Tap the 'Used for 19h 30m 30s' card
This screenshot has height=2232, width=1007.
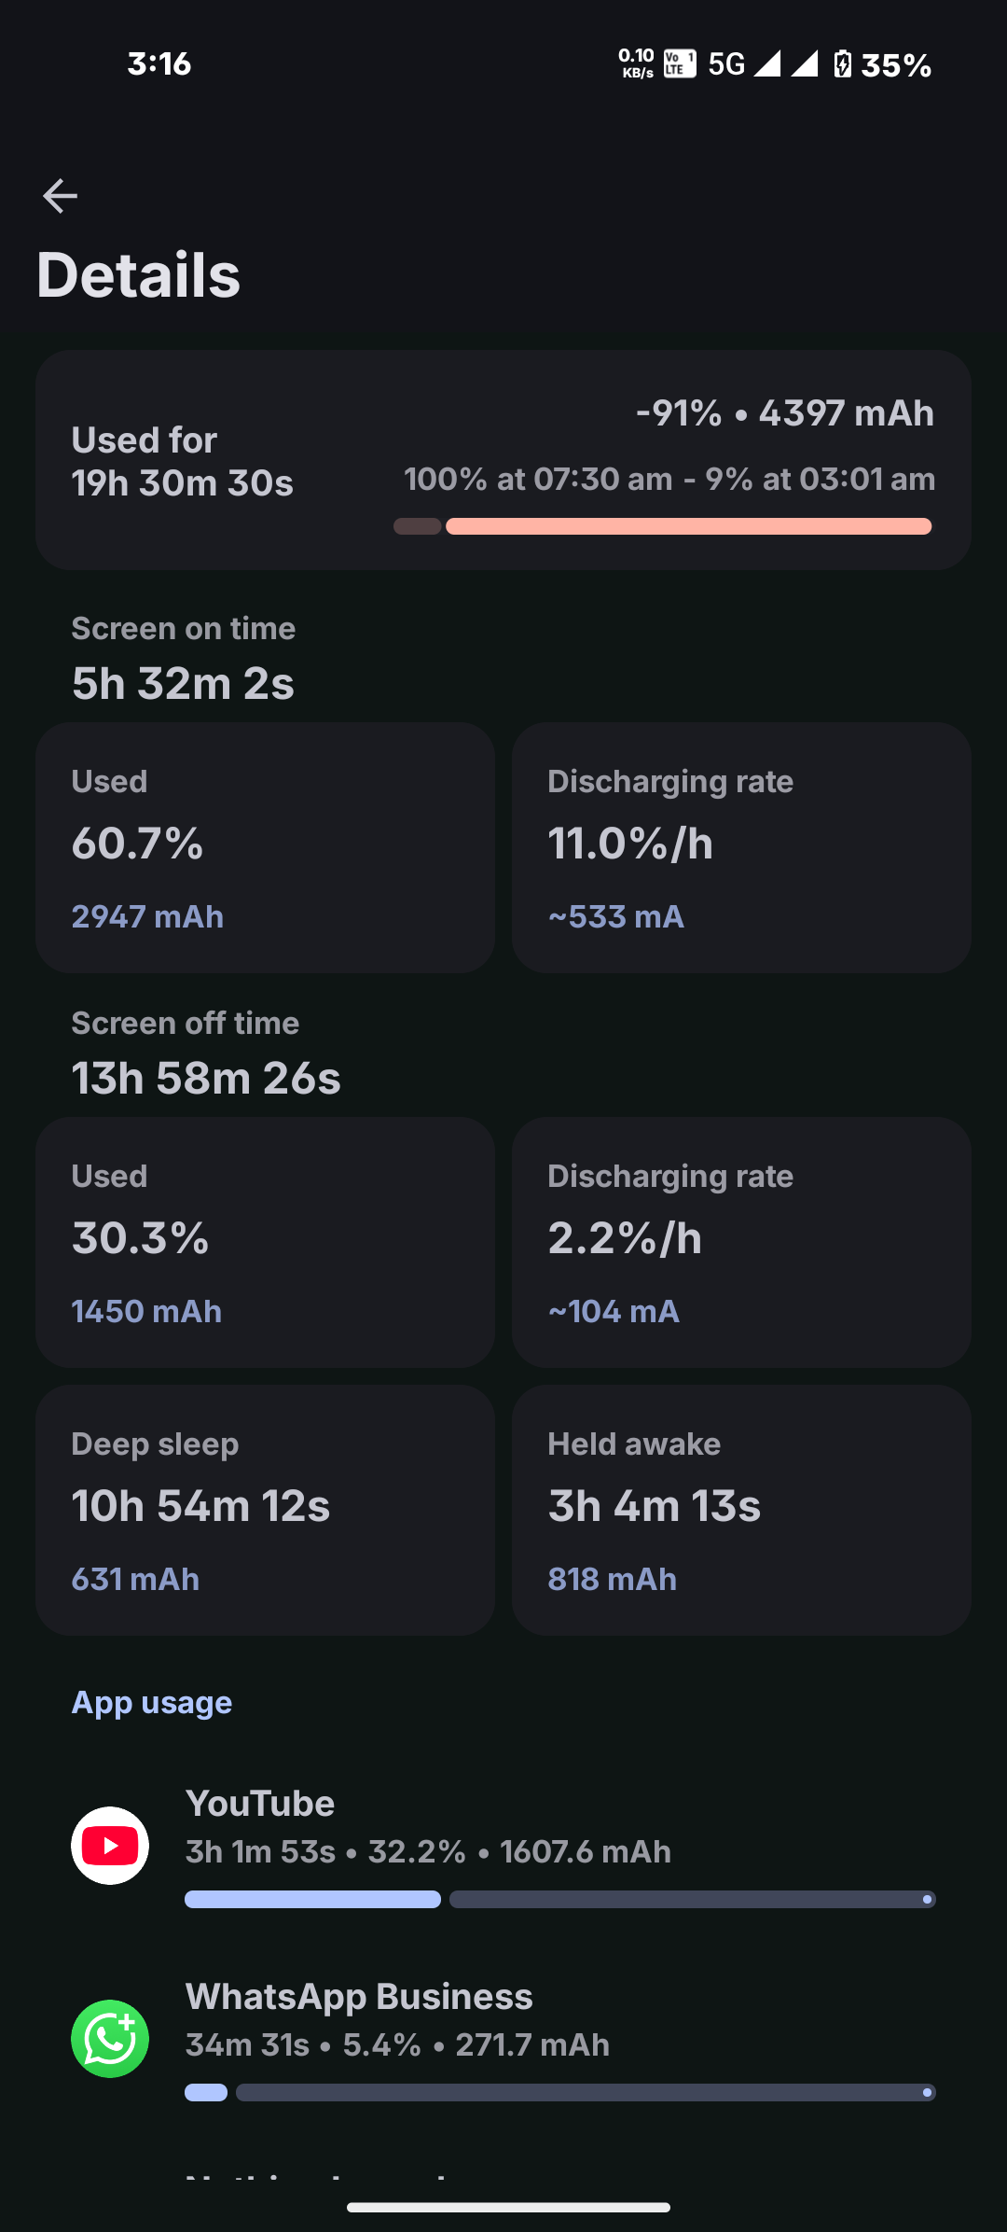click(x=504, y=460)
